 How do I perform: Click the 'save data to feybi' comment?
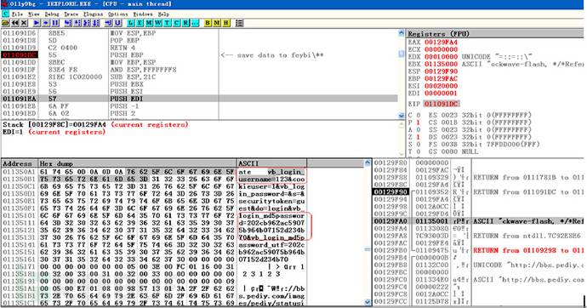[x=272, y=55]
